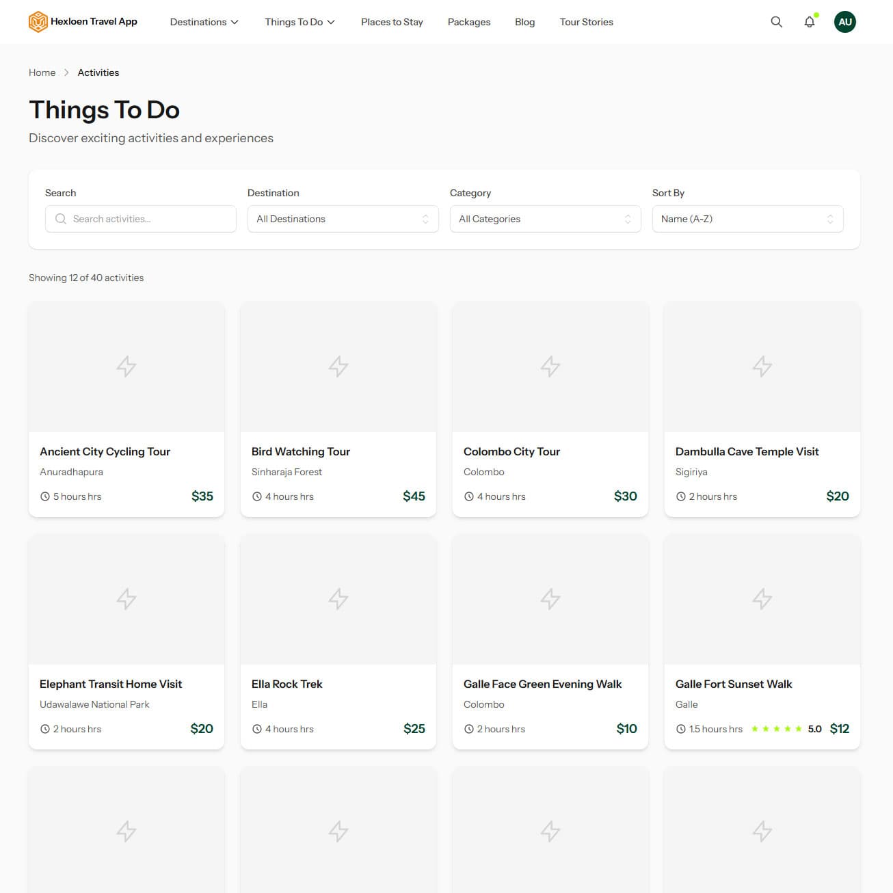Click the search icon inside the activities search box
This screenshot has width=893, height=893.
tap(60, 219)
